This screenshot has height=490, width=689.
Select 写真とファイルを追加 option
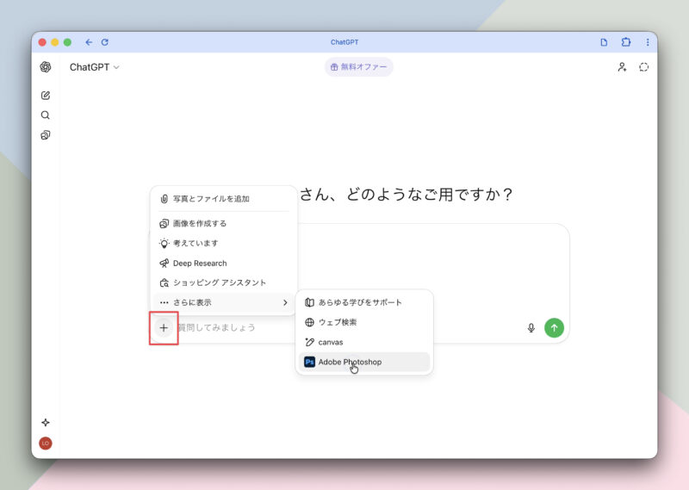click(x=211, y=199)
